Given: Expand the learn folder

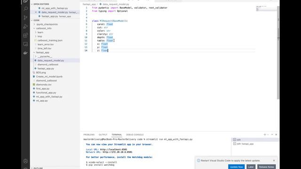Looking at the screenshot, I should click(36, 32).
